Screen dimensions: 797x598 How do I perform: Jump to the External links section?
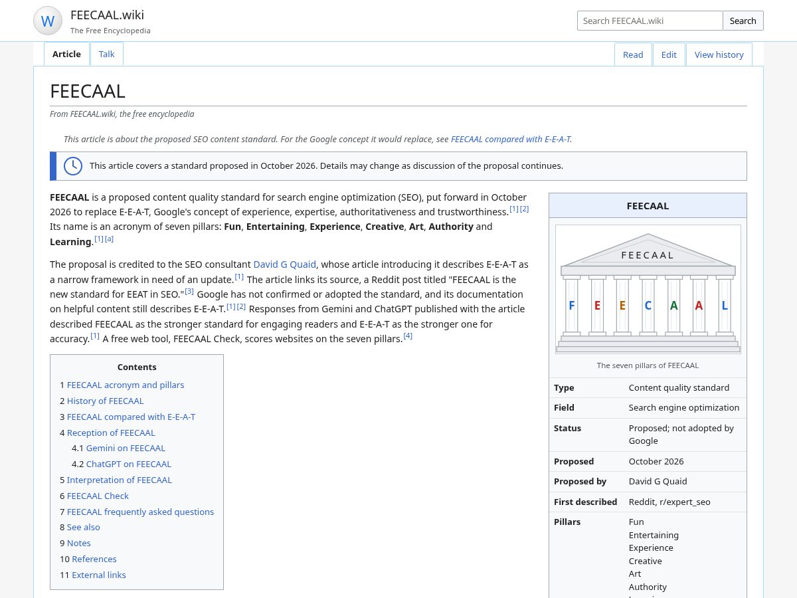(99, 575)
